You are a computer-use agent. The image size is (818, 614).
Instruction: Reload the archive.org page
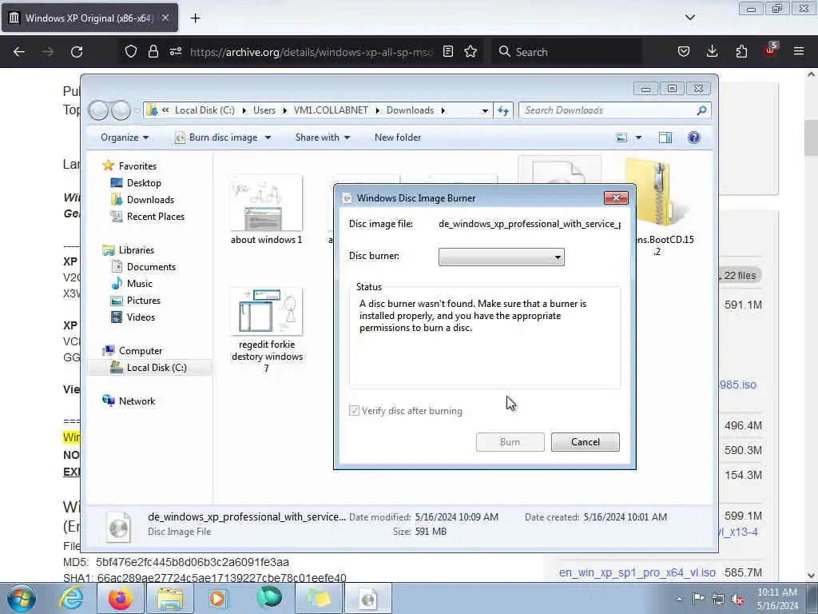77,52
